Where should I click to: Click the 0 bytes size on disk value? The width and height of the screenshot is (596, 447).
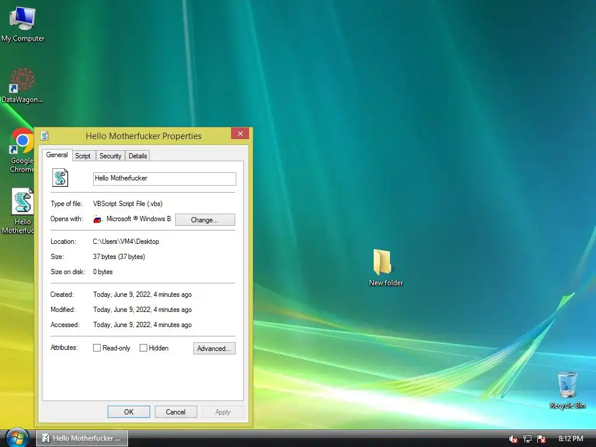(x=102, y=272)
